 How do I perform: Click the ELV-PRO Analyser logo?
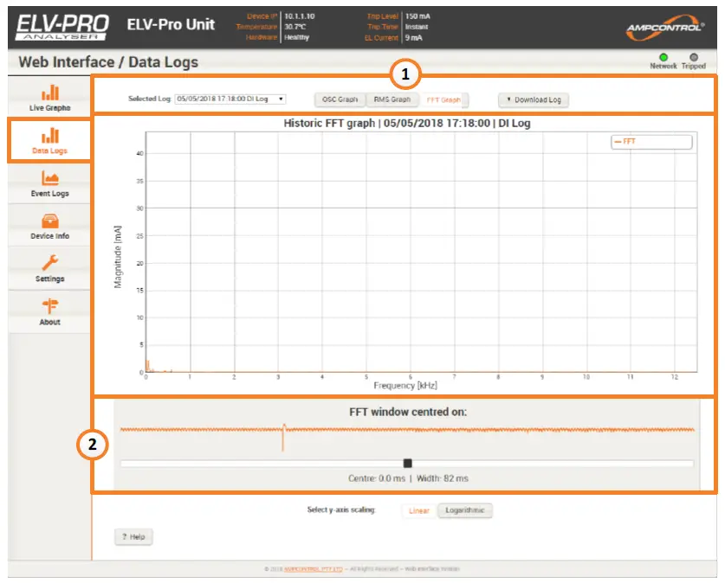[x=62, y=27]
